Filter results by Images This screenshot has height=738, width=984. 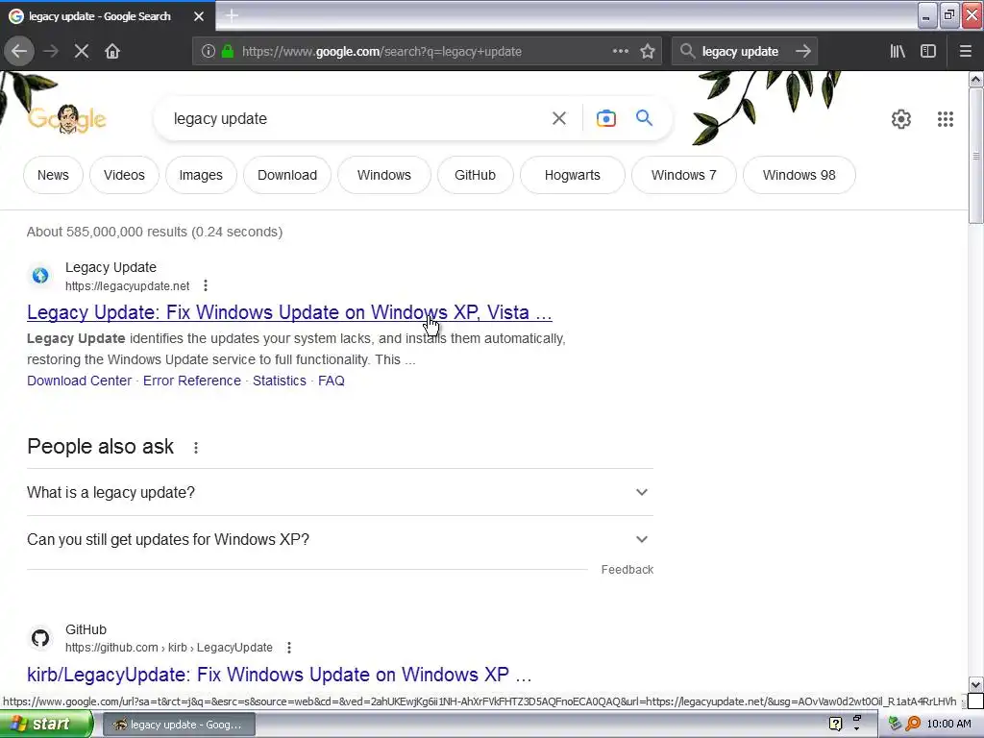pyautogui.click(x=201, y=175)
